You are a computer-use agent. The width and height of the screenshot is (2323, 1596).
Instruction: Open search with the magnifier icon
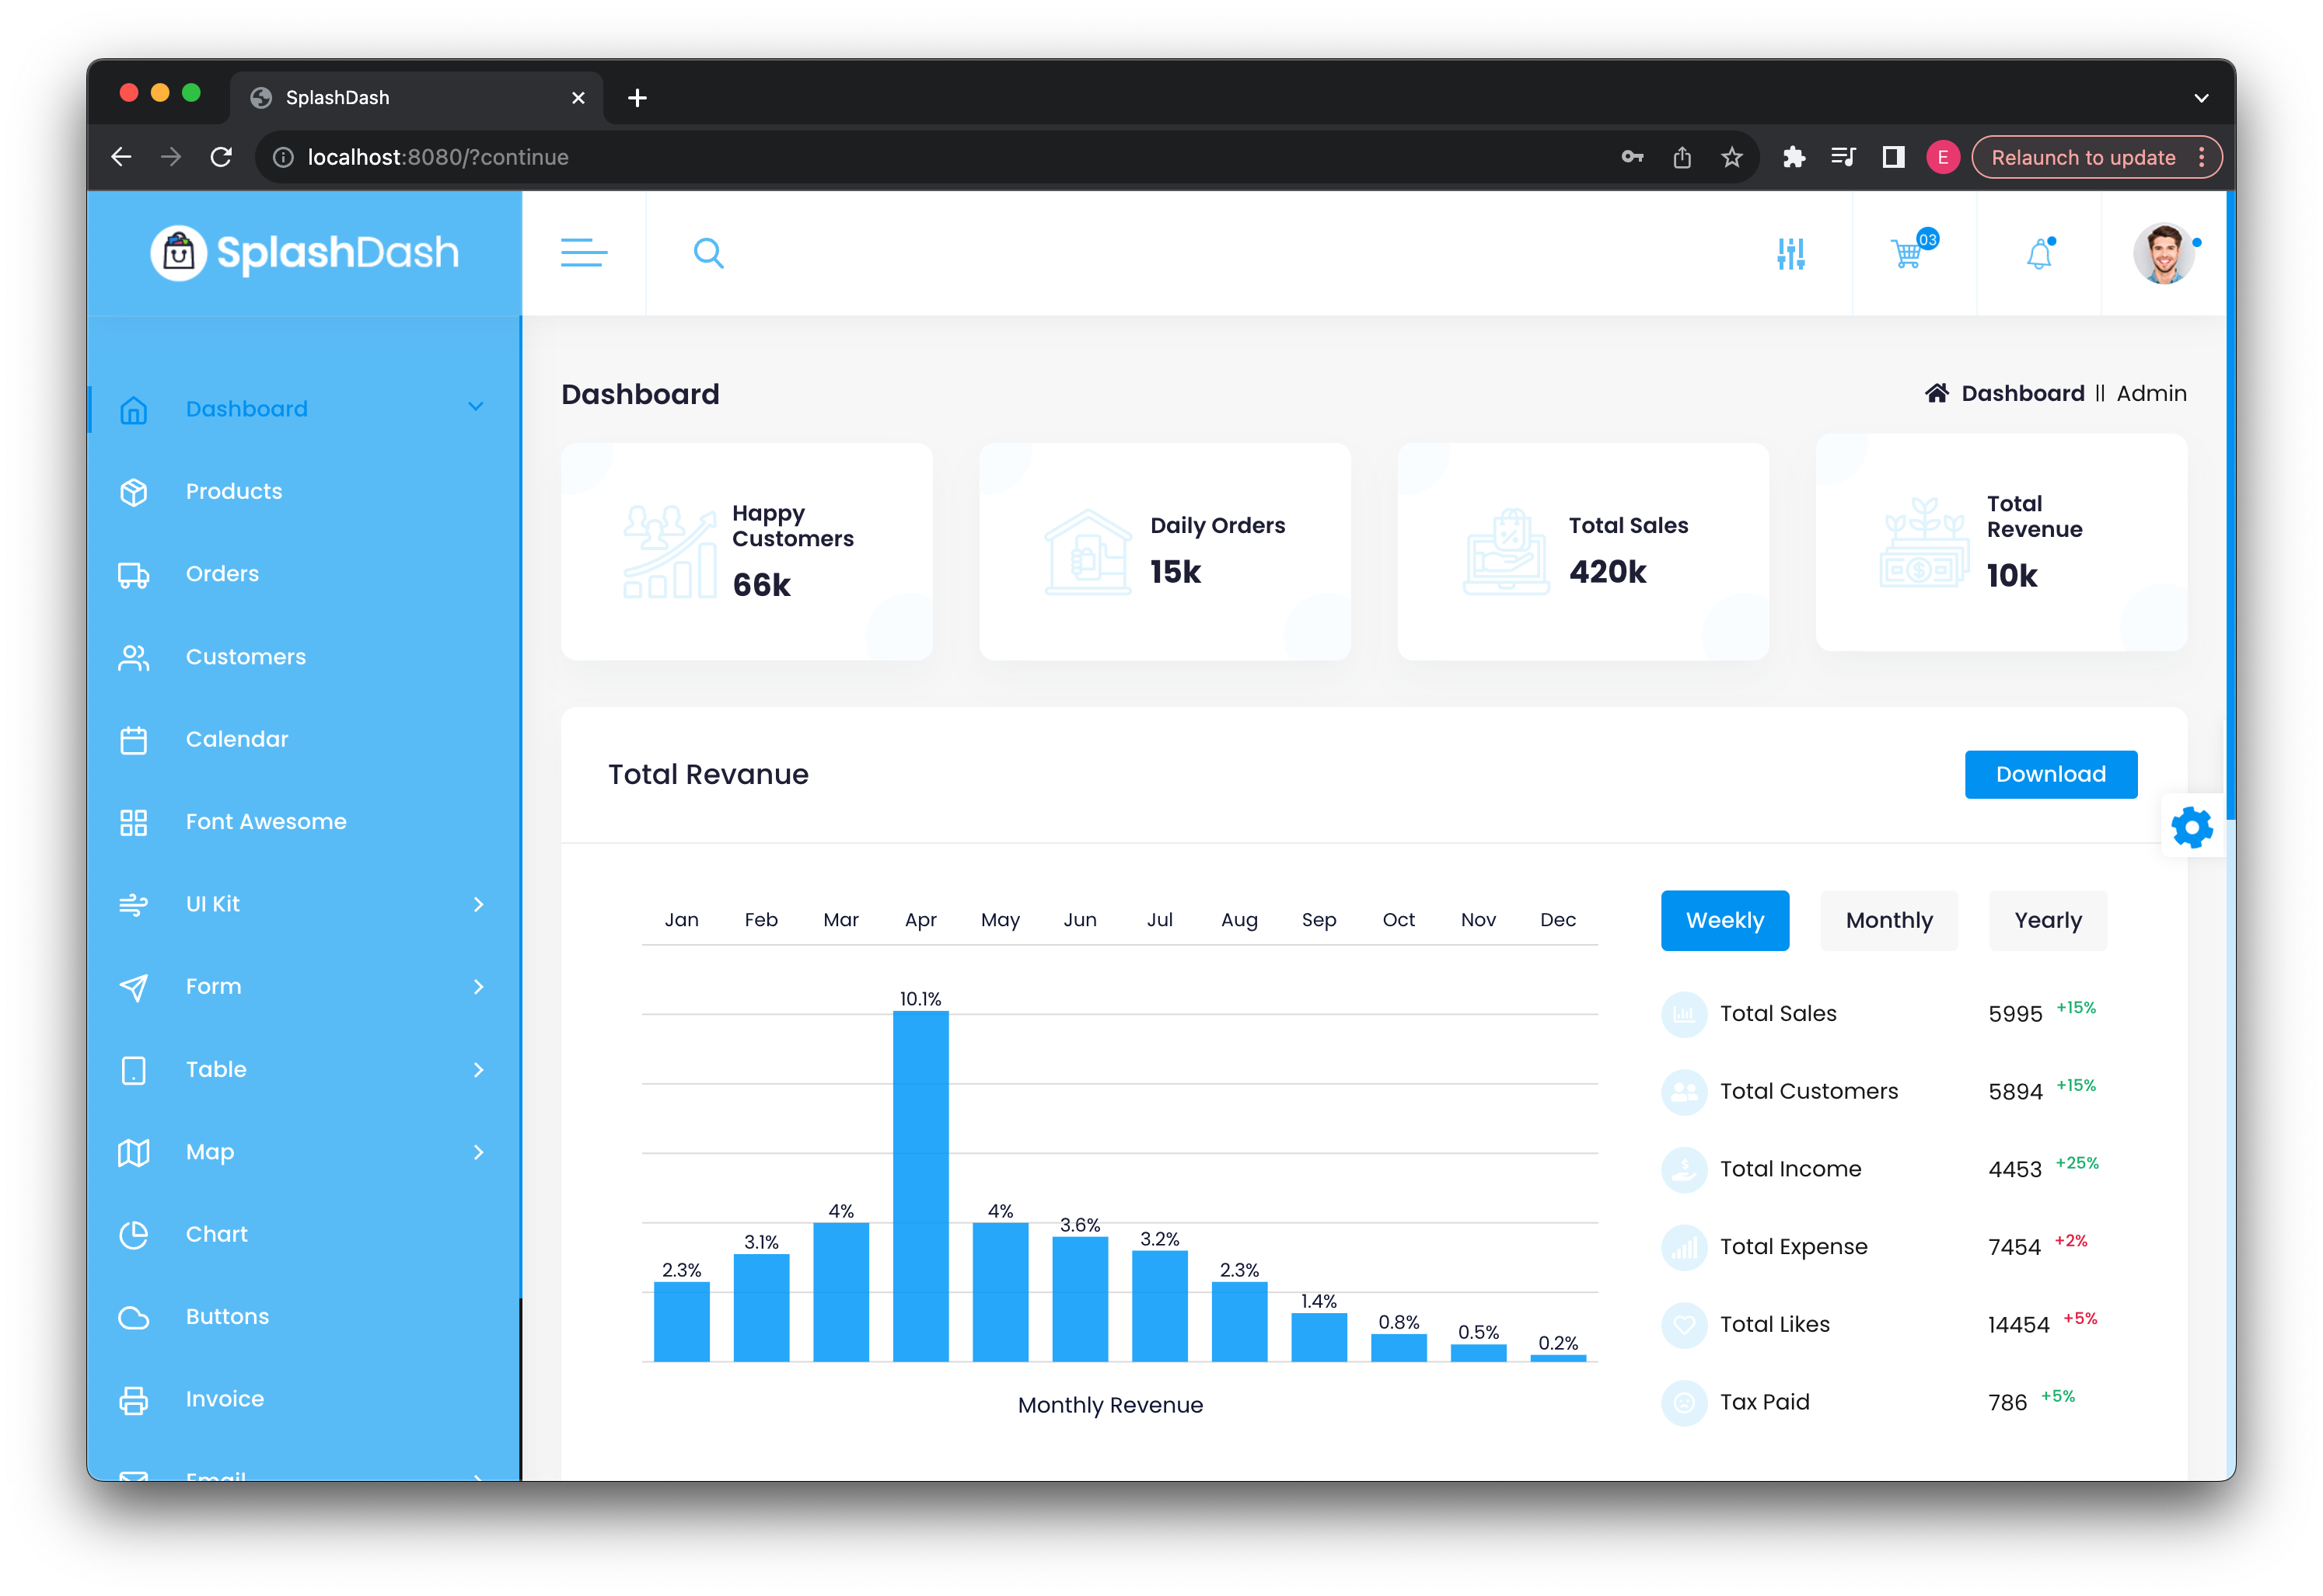(708, 253)
